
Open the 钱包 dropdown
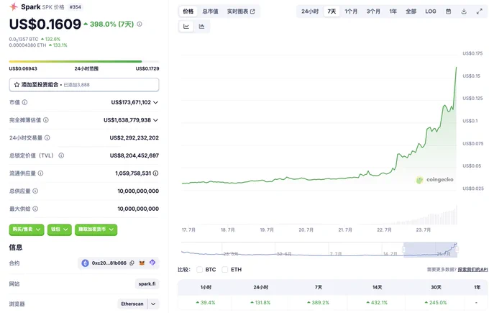tap(60, 230)
